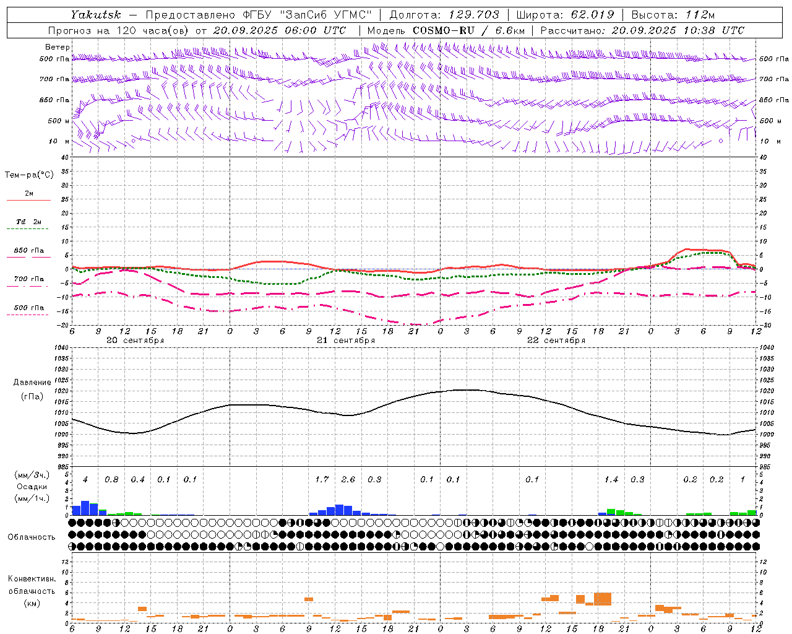Select the text Предоставлено ФГБУ "ЗапСиб УГМС"
The width and height of the screenshot is (792, 634).
tap(258, 15)
